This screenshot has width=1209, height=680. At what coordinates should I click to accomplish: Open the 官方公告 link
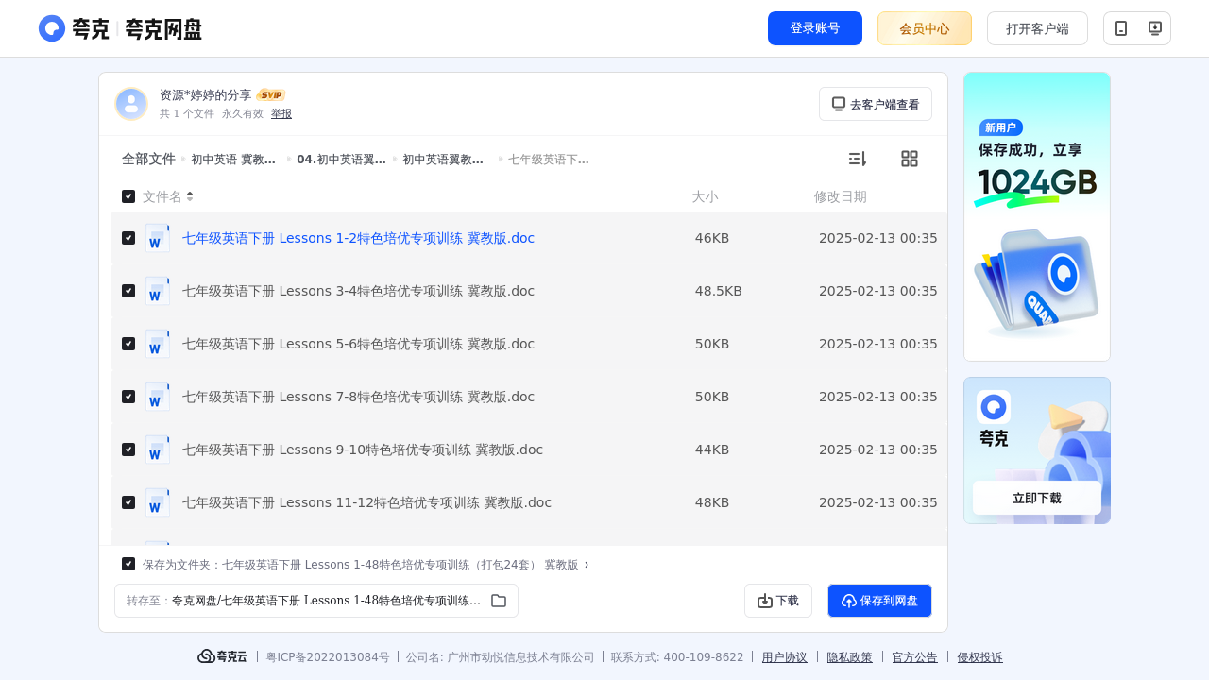915,657
